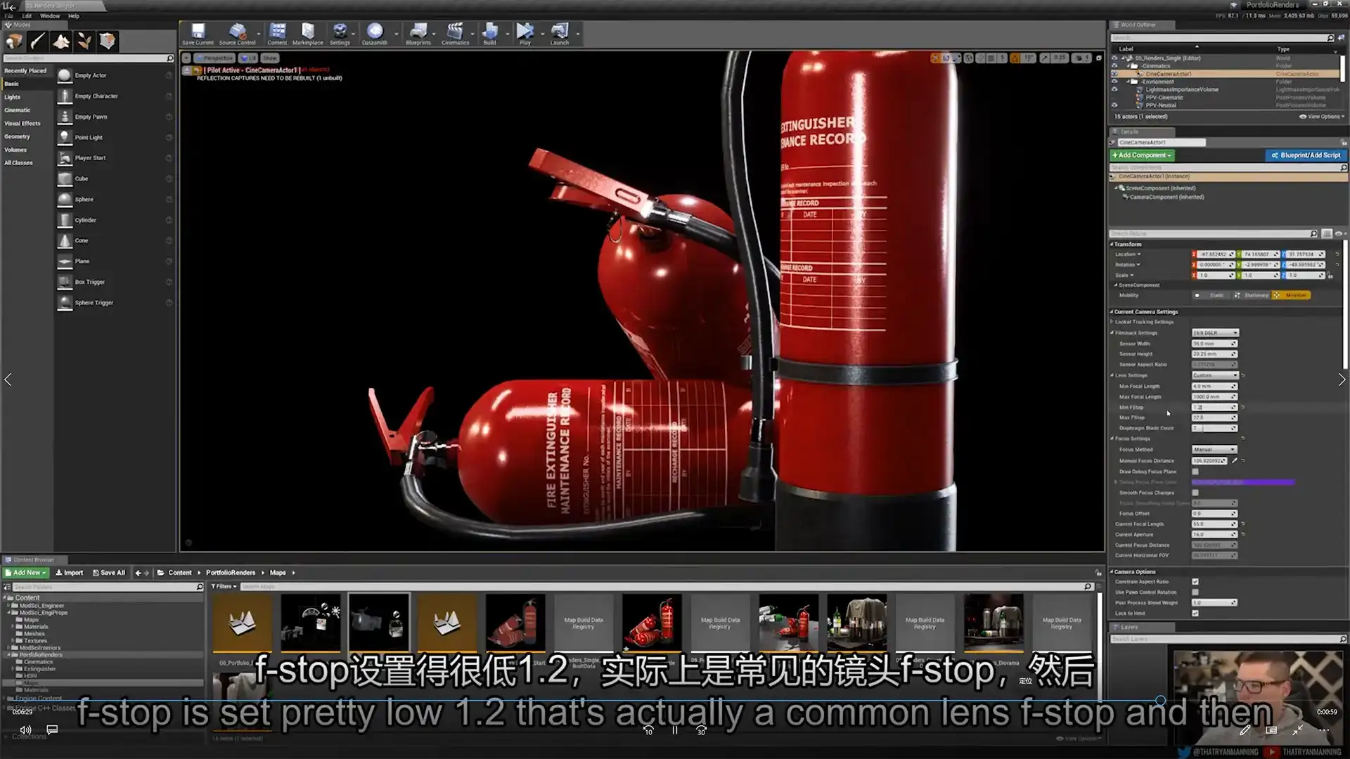
Task: Pick Manual Focus Distance with the eyedropper
Action: coord(1235,461)
